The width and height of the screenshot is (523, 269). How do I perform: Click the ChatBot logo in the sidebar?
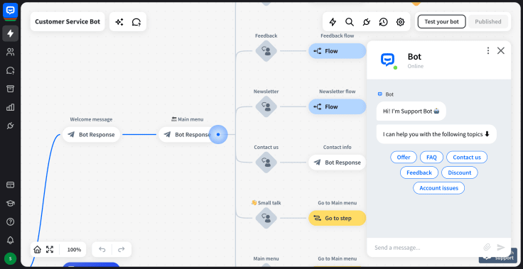tap(11, 11)
